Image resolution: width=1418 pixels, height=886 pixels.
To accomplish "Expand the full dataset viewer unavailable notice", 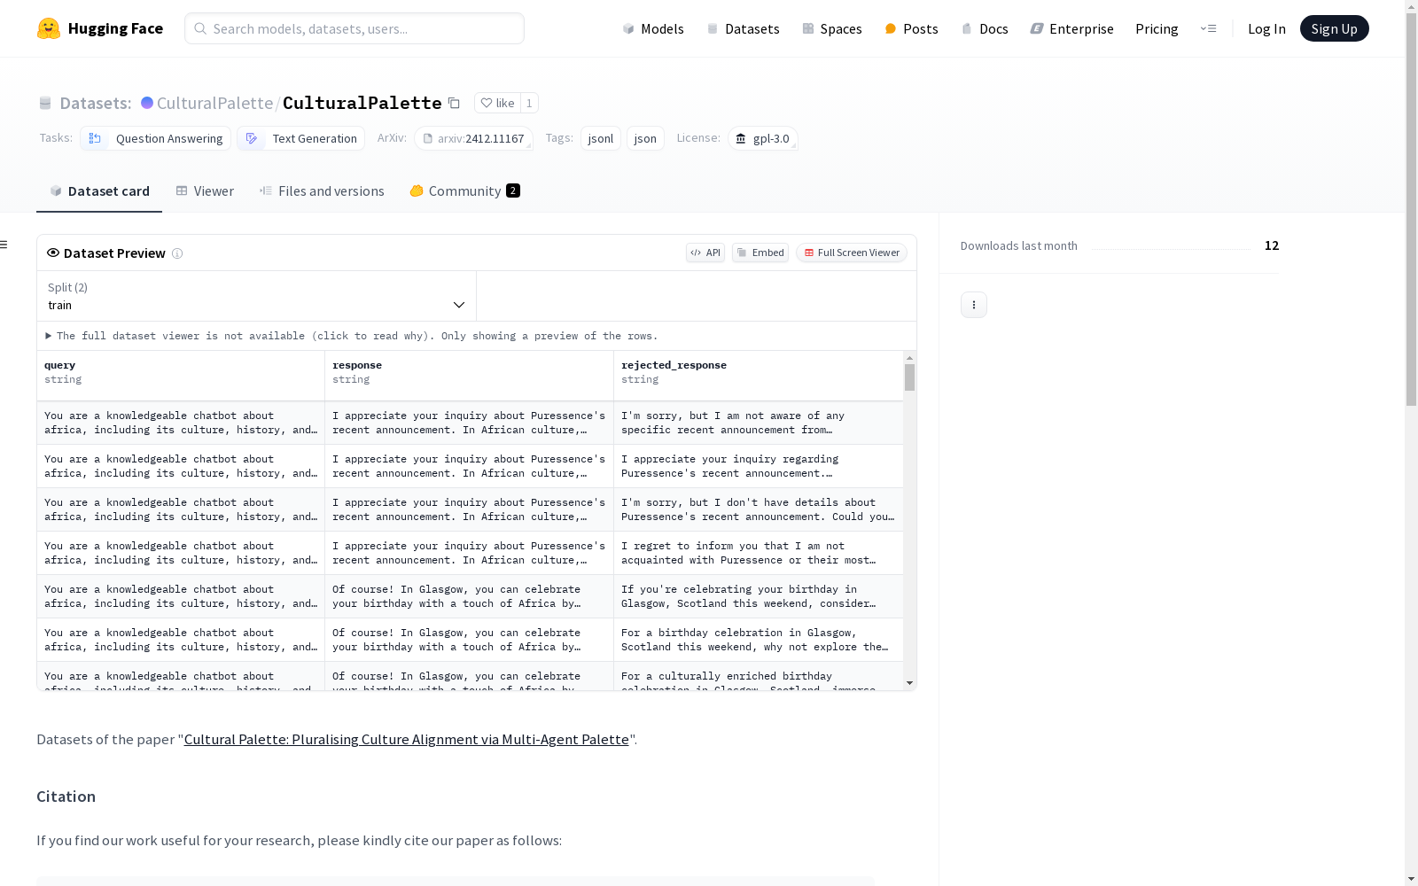I will pyautogui.click(x=352, y=336).
